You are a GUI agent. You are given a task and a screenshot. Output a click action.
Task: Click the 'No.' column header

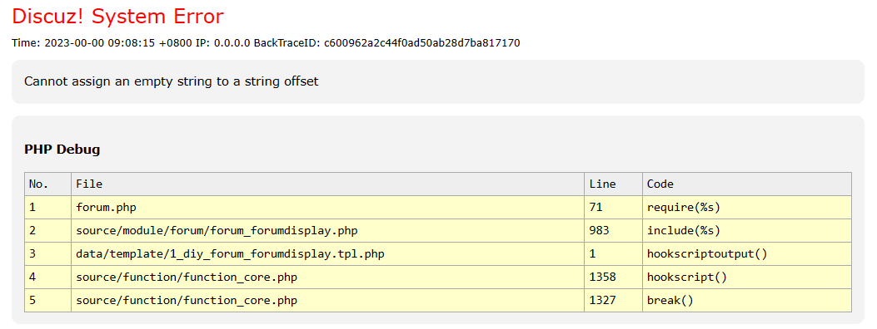pyautogui.click(x=47, y=184)
